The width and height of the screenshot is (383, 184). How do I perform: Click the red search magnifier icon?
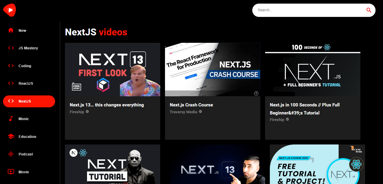(369, 10)
